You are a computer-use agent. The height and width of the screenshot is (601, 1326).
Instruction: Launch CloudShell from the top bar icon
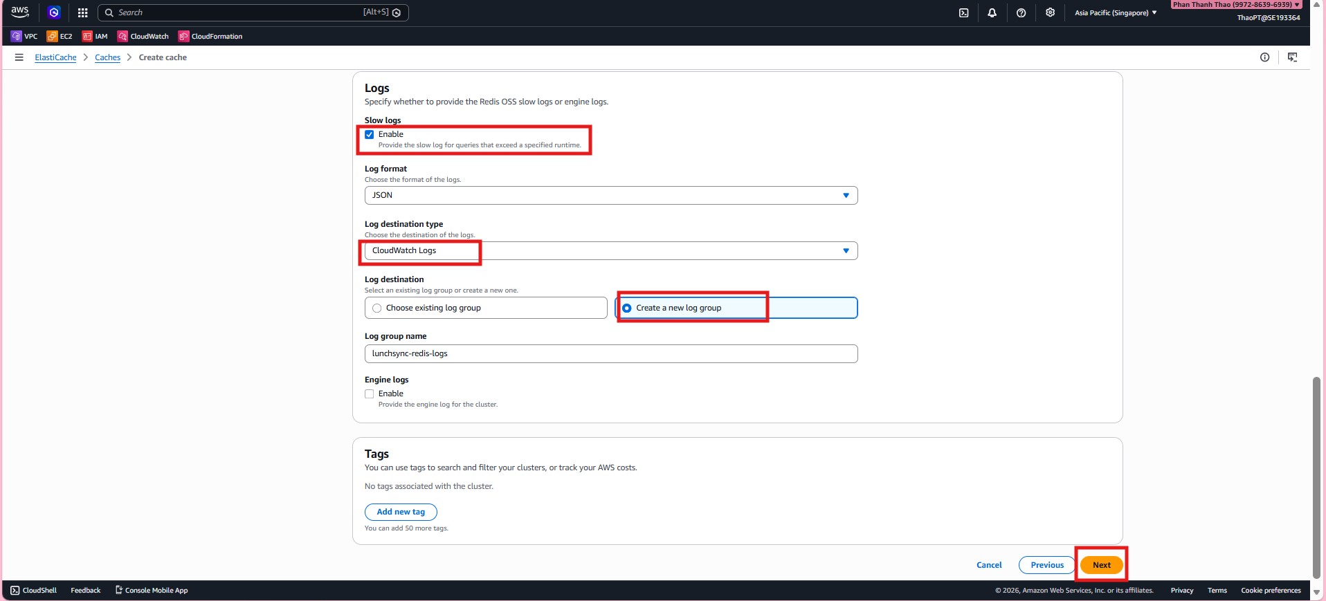click(x=963, y=12)
